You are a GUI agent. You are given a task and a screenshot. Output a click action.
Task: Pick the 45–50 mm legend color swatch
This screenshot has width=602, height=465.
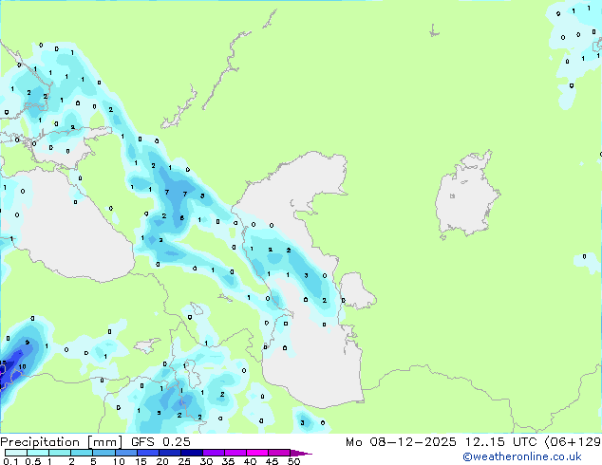point(279,453)
